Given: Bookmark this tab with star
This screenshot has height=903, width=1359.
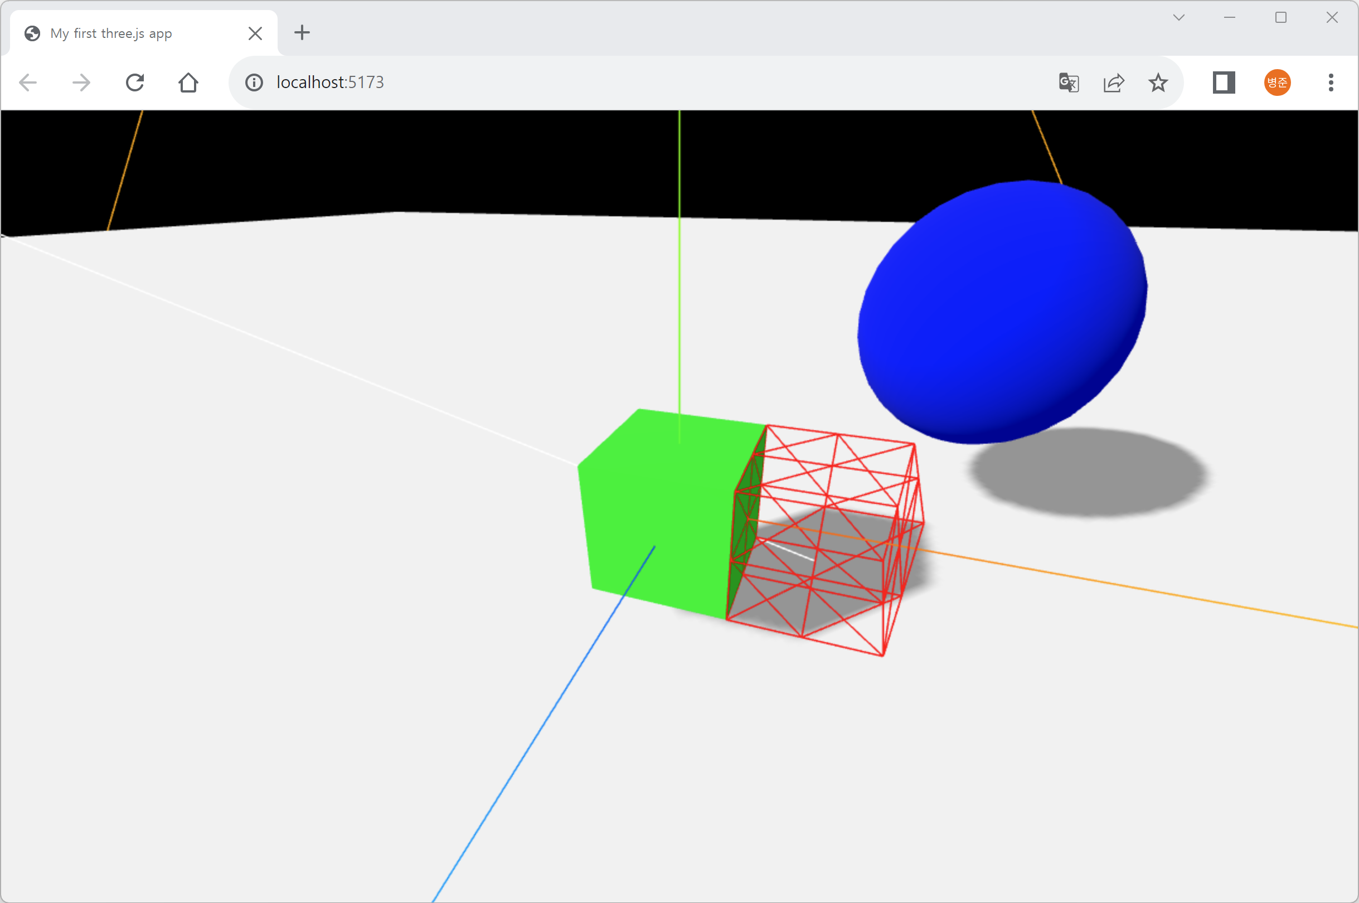Looking at the screenshot, I should tap(1158, 82).
